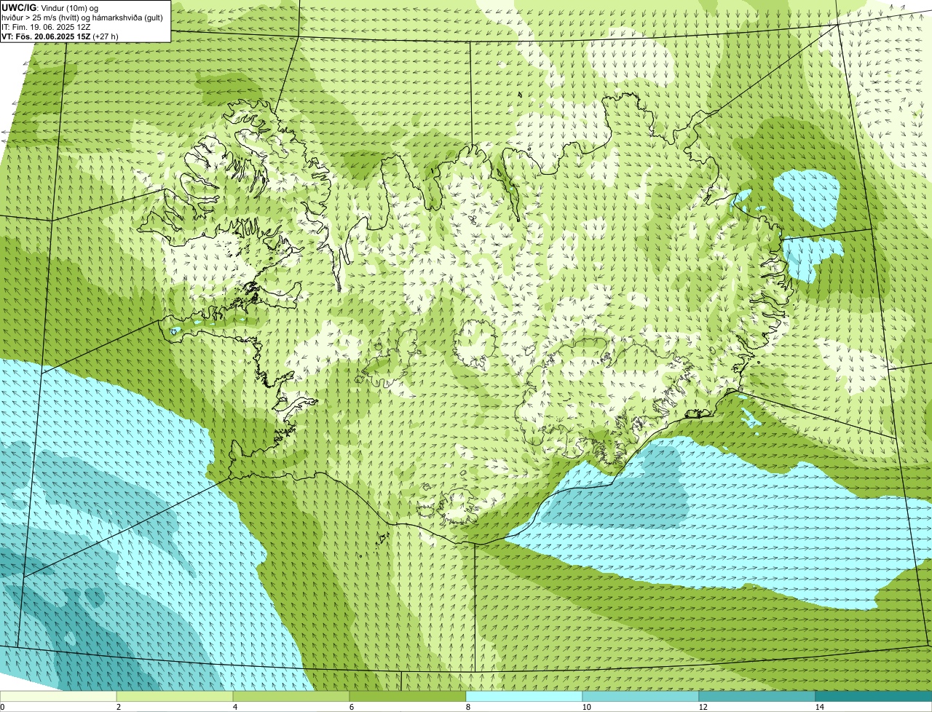
Task: Pick the medium green 4–6 m/s legend swatch
Action: click(291, 696)
